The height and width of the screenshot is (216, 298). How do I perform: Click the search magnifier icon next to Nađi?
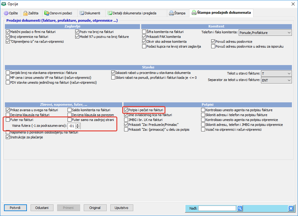point(240,208)
